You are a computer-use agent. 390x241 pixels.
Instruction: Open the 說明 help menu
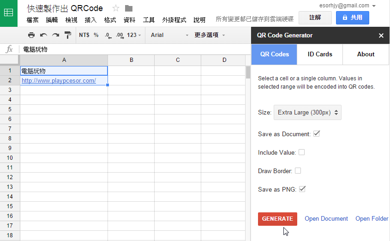click(x=199, y=20)
